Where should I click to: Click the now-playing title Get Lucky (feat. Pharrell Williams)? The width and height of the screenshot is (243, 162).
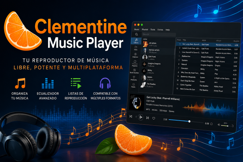[x=163, y=98]
